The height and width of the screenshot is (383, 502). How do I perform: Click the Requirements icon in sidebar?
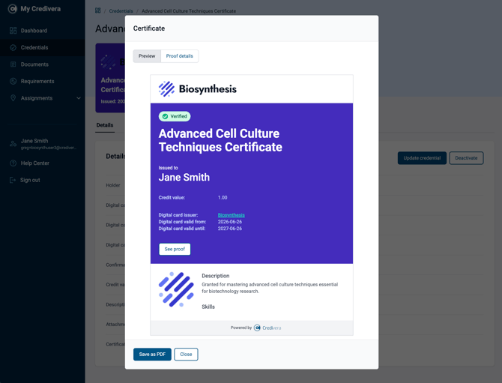pos(13,82)
